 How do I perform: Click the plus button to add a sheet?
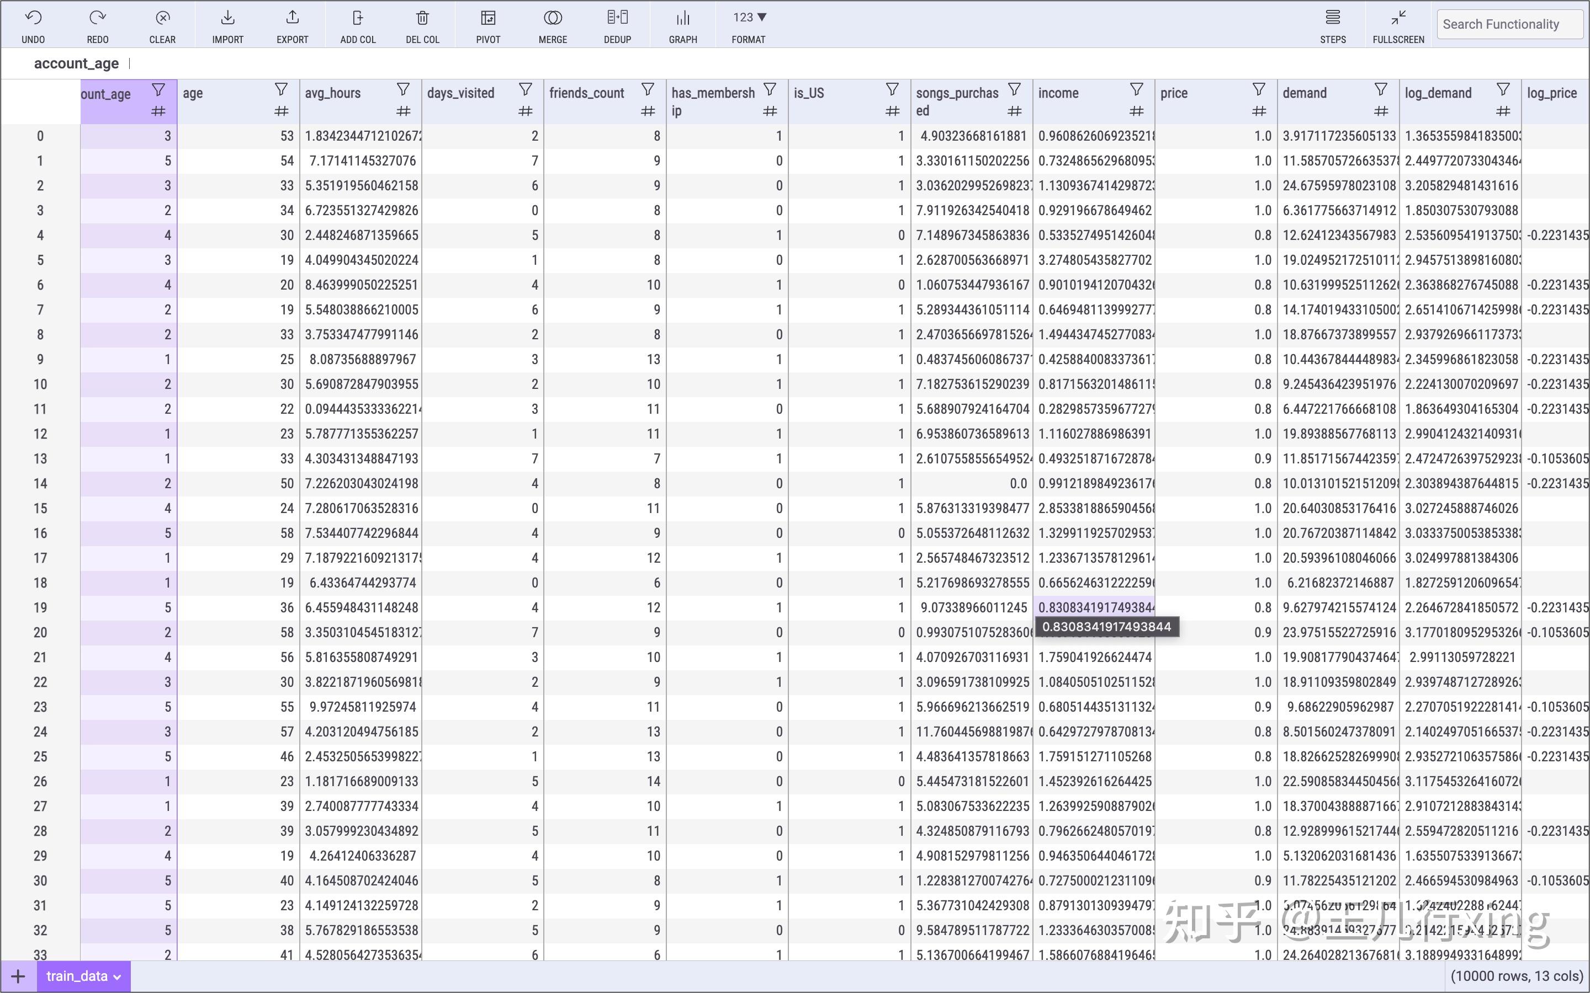point(18,976)
